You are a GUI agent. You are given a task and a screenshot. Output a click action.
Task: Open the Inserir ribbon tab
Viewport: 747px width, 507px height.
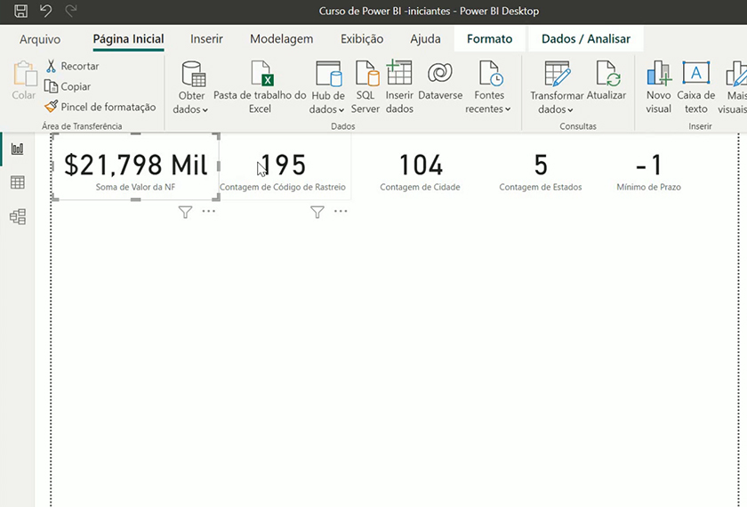pos(206,39)
